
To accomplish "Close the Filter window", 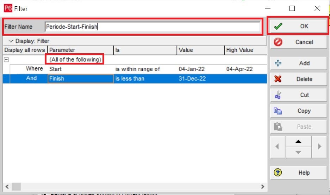I will pos(317,8).
